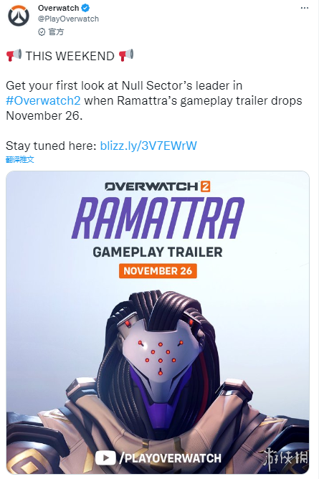Viewport: 319px width, 479px height.
Task: Open the three-dot more options menu
Action: pos(305,8)
